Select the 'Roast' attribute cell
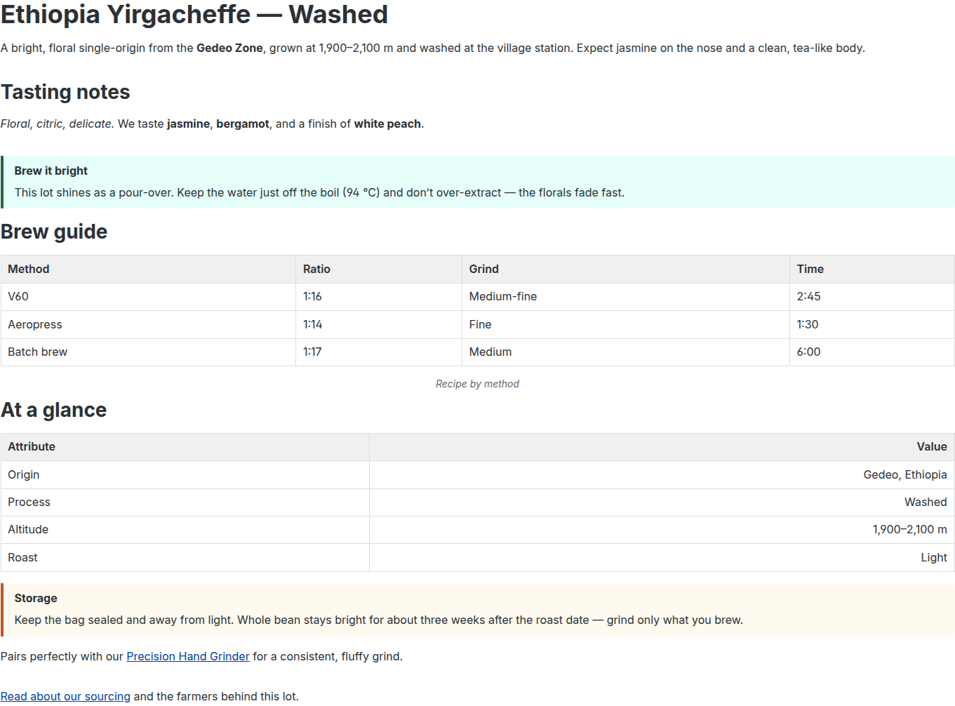 [185, 558]
